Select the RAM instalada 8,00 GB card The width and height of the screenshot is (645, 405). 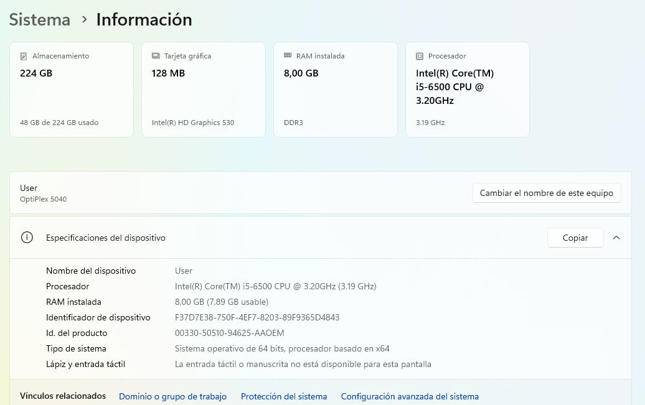pos(336,90)
